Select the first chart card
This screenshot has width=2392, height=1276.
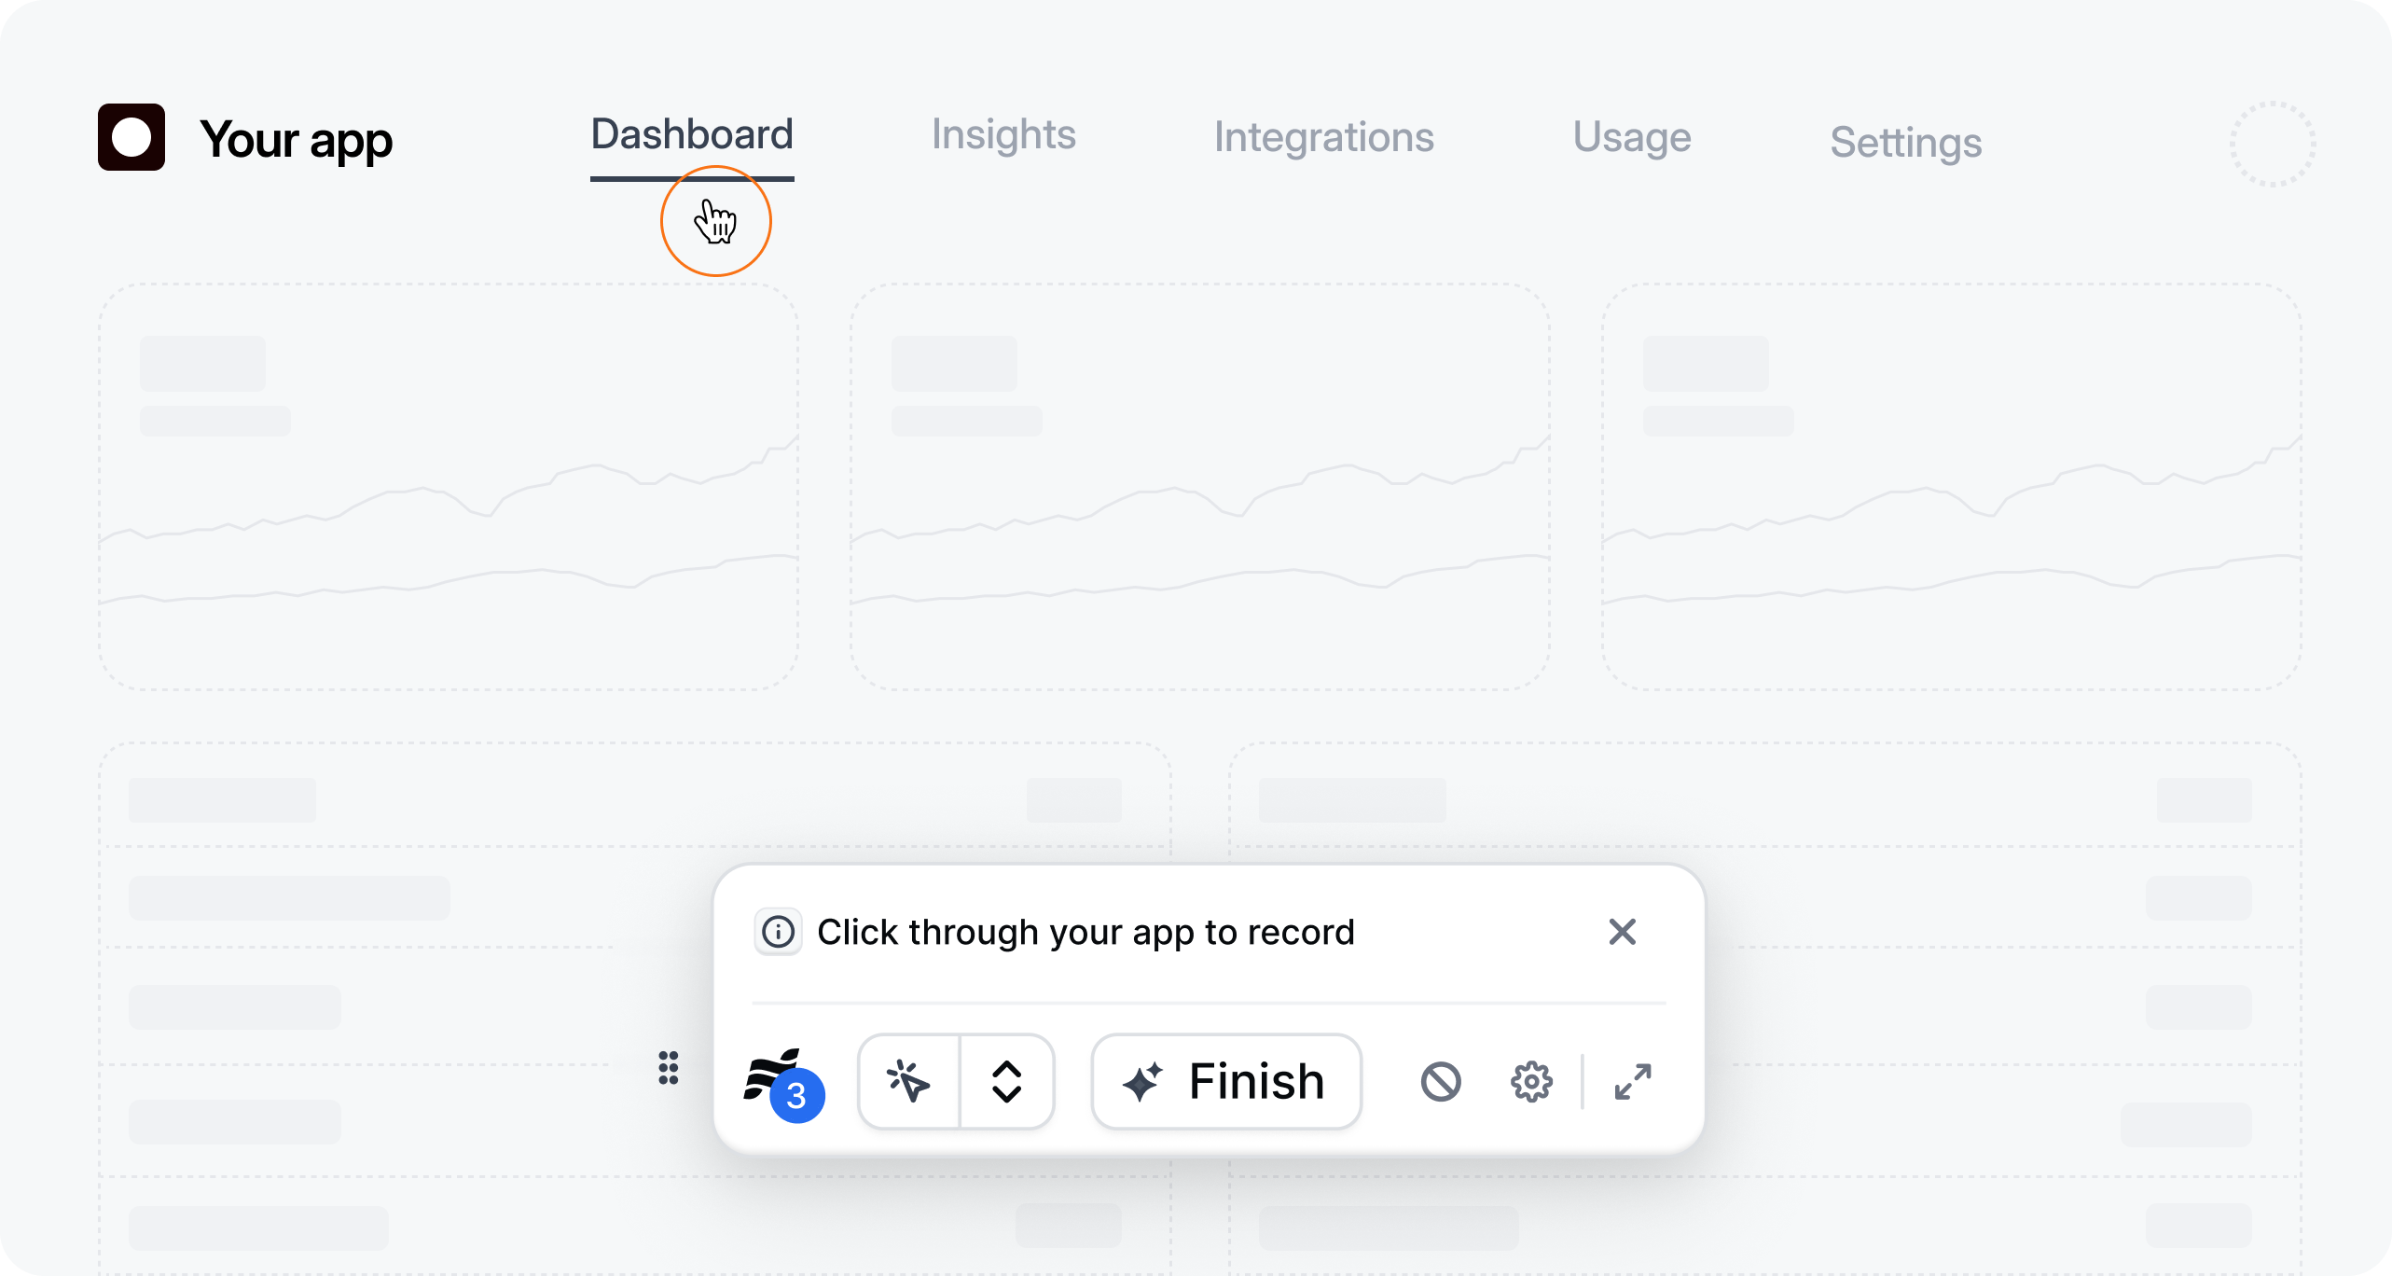(x=449, y=487)
